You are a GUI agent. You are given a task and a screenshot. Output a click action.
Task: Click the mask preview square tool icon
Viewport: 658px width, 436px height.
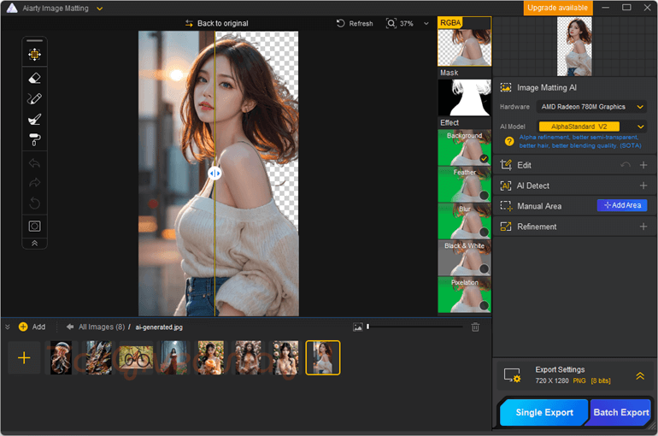34,226
